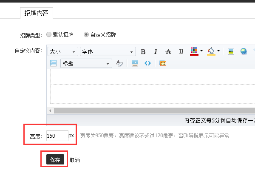Click the list format icon
Viewport: 255px width, 170px height.
[x=54, y=63]
